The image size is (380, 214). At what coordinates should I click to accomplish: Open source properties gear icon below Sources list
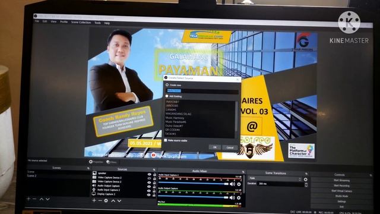click(x=106, y=201)
